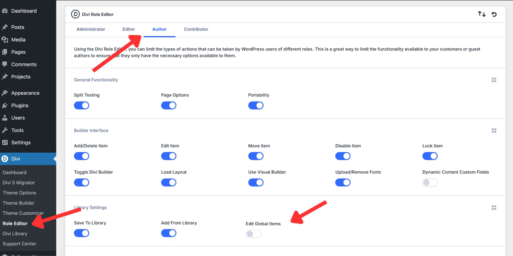The width and height of the screenshot is (513, 256).
Task: Click the import/export arrows icon
Action: click(x=482, y=14)
